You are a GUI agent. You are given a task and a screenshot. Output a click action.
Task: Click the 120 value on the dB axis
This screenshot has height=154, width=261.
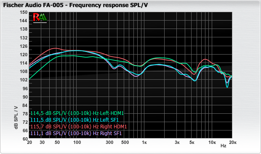click(x=24, y=55)
